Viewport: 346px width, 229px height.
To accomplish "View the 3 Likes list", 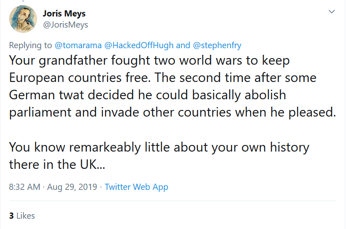I will click(22, 216).
